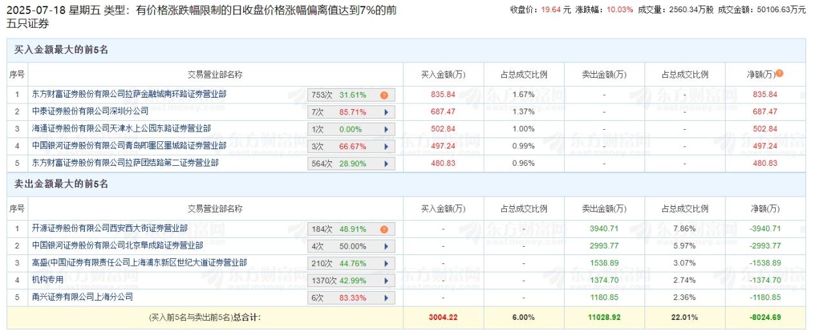Click blue arrow icon beside 3次 66.67%
The image size is (815, 336).
pyautogui.click(x=386, y=146)
